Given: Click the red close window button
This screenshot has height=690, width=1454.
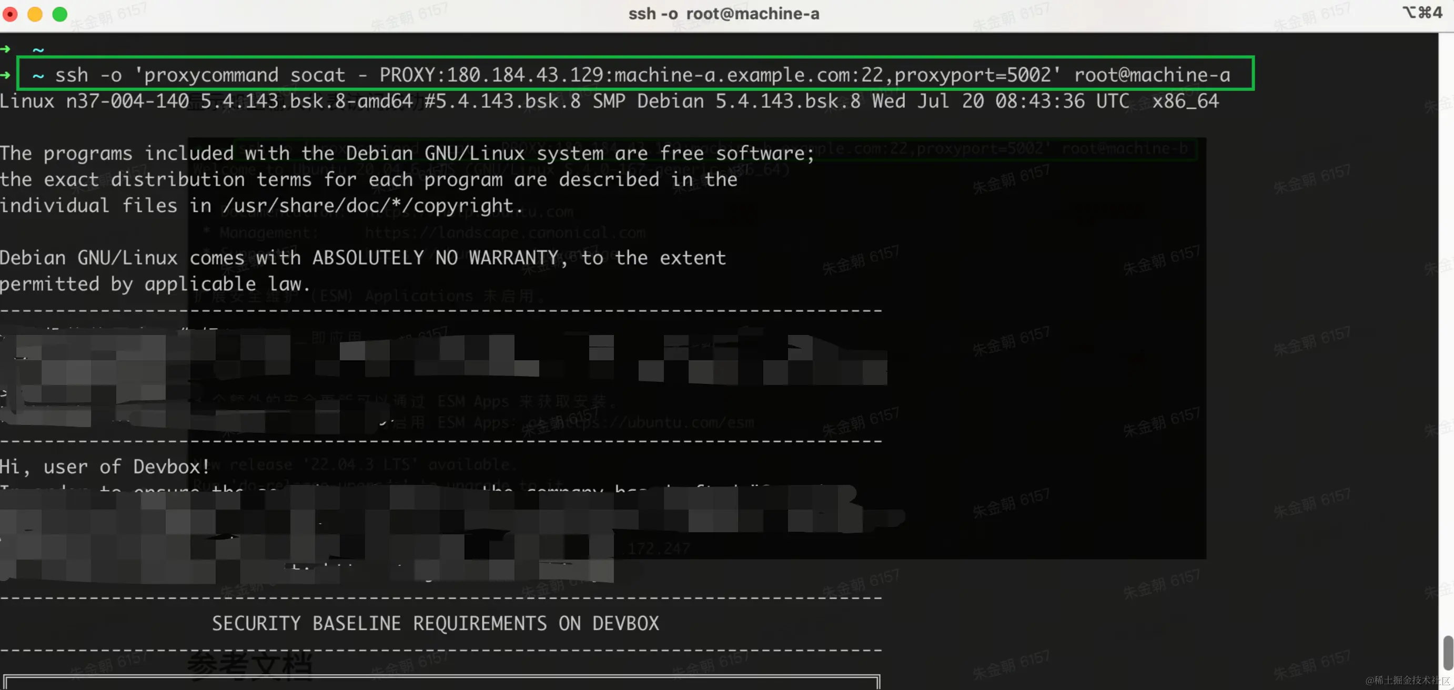Looking at the screenshot, I should 9,14.
